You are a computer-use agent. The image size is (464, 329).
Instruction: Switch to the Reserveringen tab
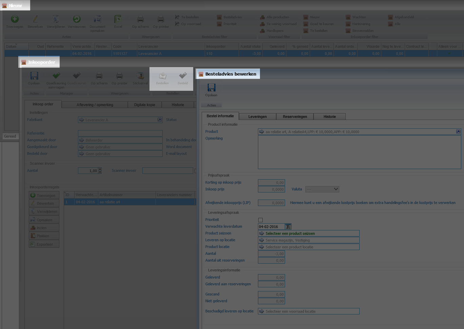(295, 117)
